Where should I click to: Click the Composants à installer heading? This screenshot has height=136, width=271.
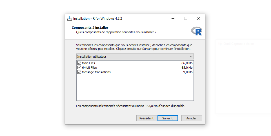[x=90, y=28]
